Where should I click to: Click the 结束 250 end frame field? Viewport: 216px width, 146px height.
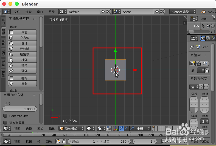(115, 141)
